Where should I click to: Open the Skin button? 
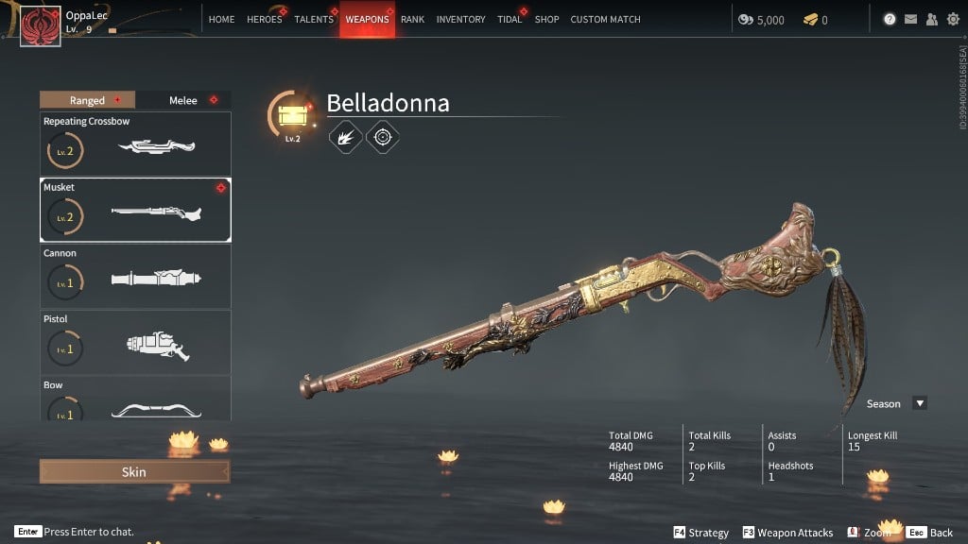click(134, 472)
